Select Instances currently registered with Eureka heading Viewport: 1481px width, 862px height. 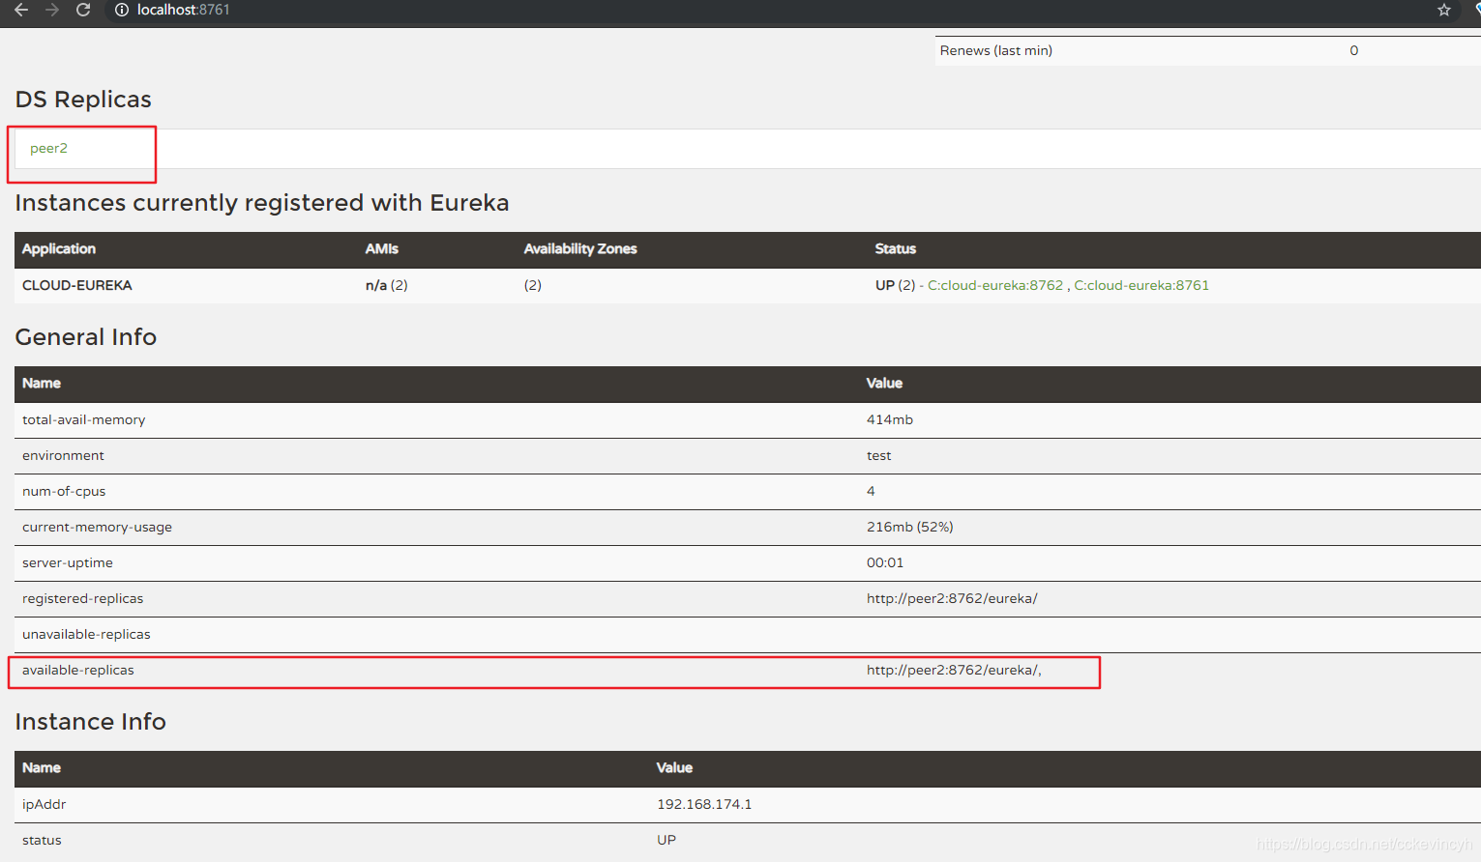(262, 203)
